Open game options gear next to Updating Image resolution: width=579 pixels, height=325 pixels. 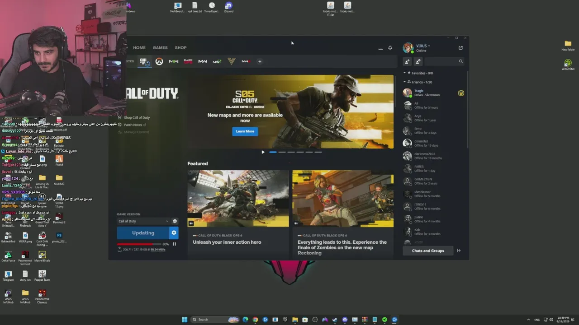tap(174, 233)
